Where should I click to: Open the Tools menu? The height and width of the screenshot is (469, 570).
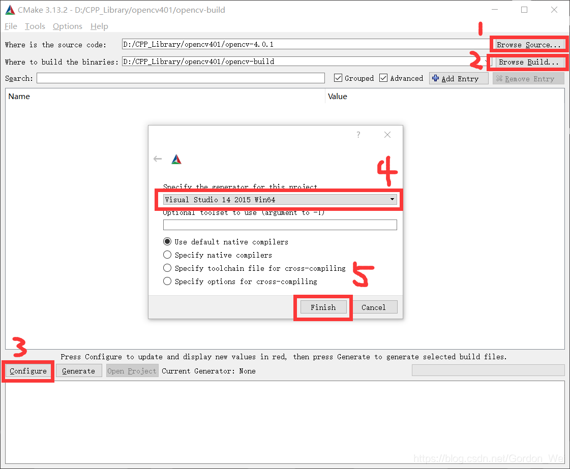[x=35, y=26]
